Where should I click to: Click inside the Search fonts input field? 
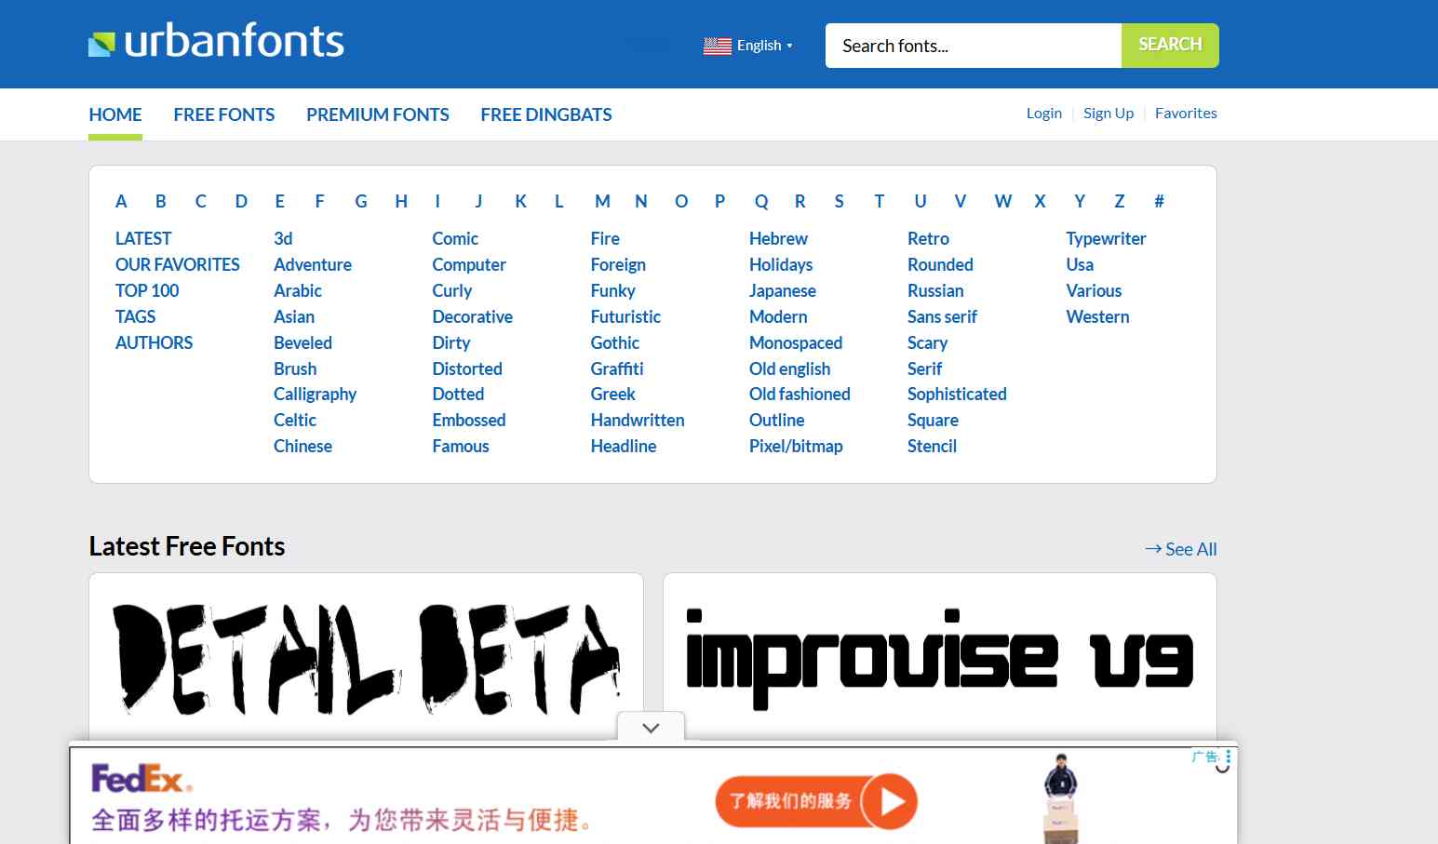click(x=973, y=45)
